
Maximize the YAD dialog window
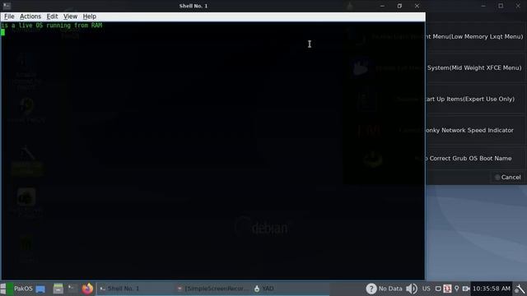tap(501, 6)
